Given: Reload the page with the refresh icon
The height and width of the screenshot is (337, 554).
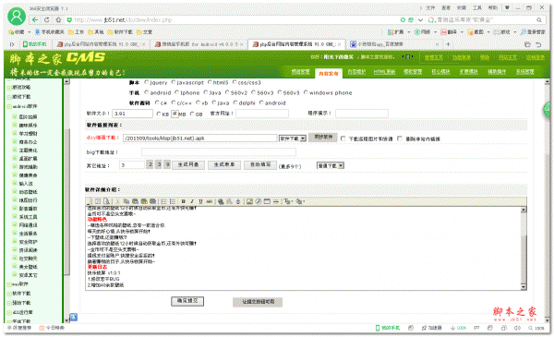Looking at the screenshot, I should (x=47, y=19).
